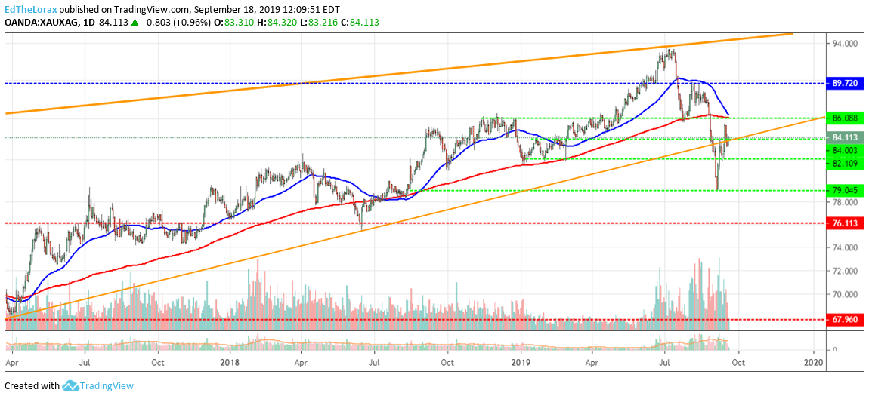Click the 84.113 current price label
The image size is (869, 399).
point(845,137)
